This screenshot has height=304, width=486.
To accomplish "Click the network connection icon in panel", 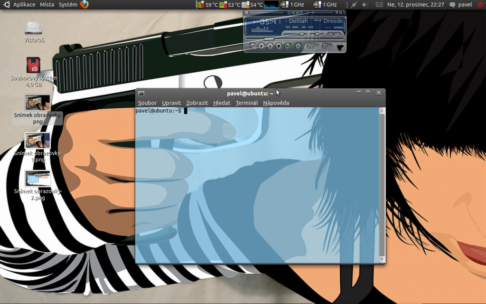I will (354, 5).
